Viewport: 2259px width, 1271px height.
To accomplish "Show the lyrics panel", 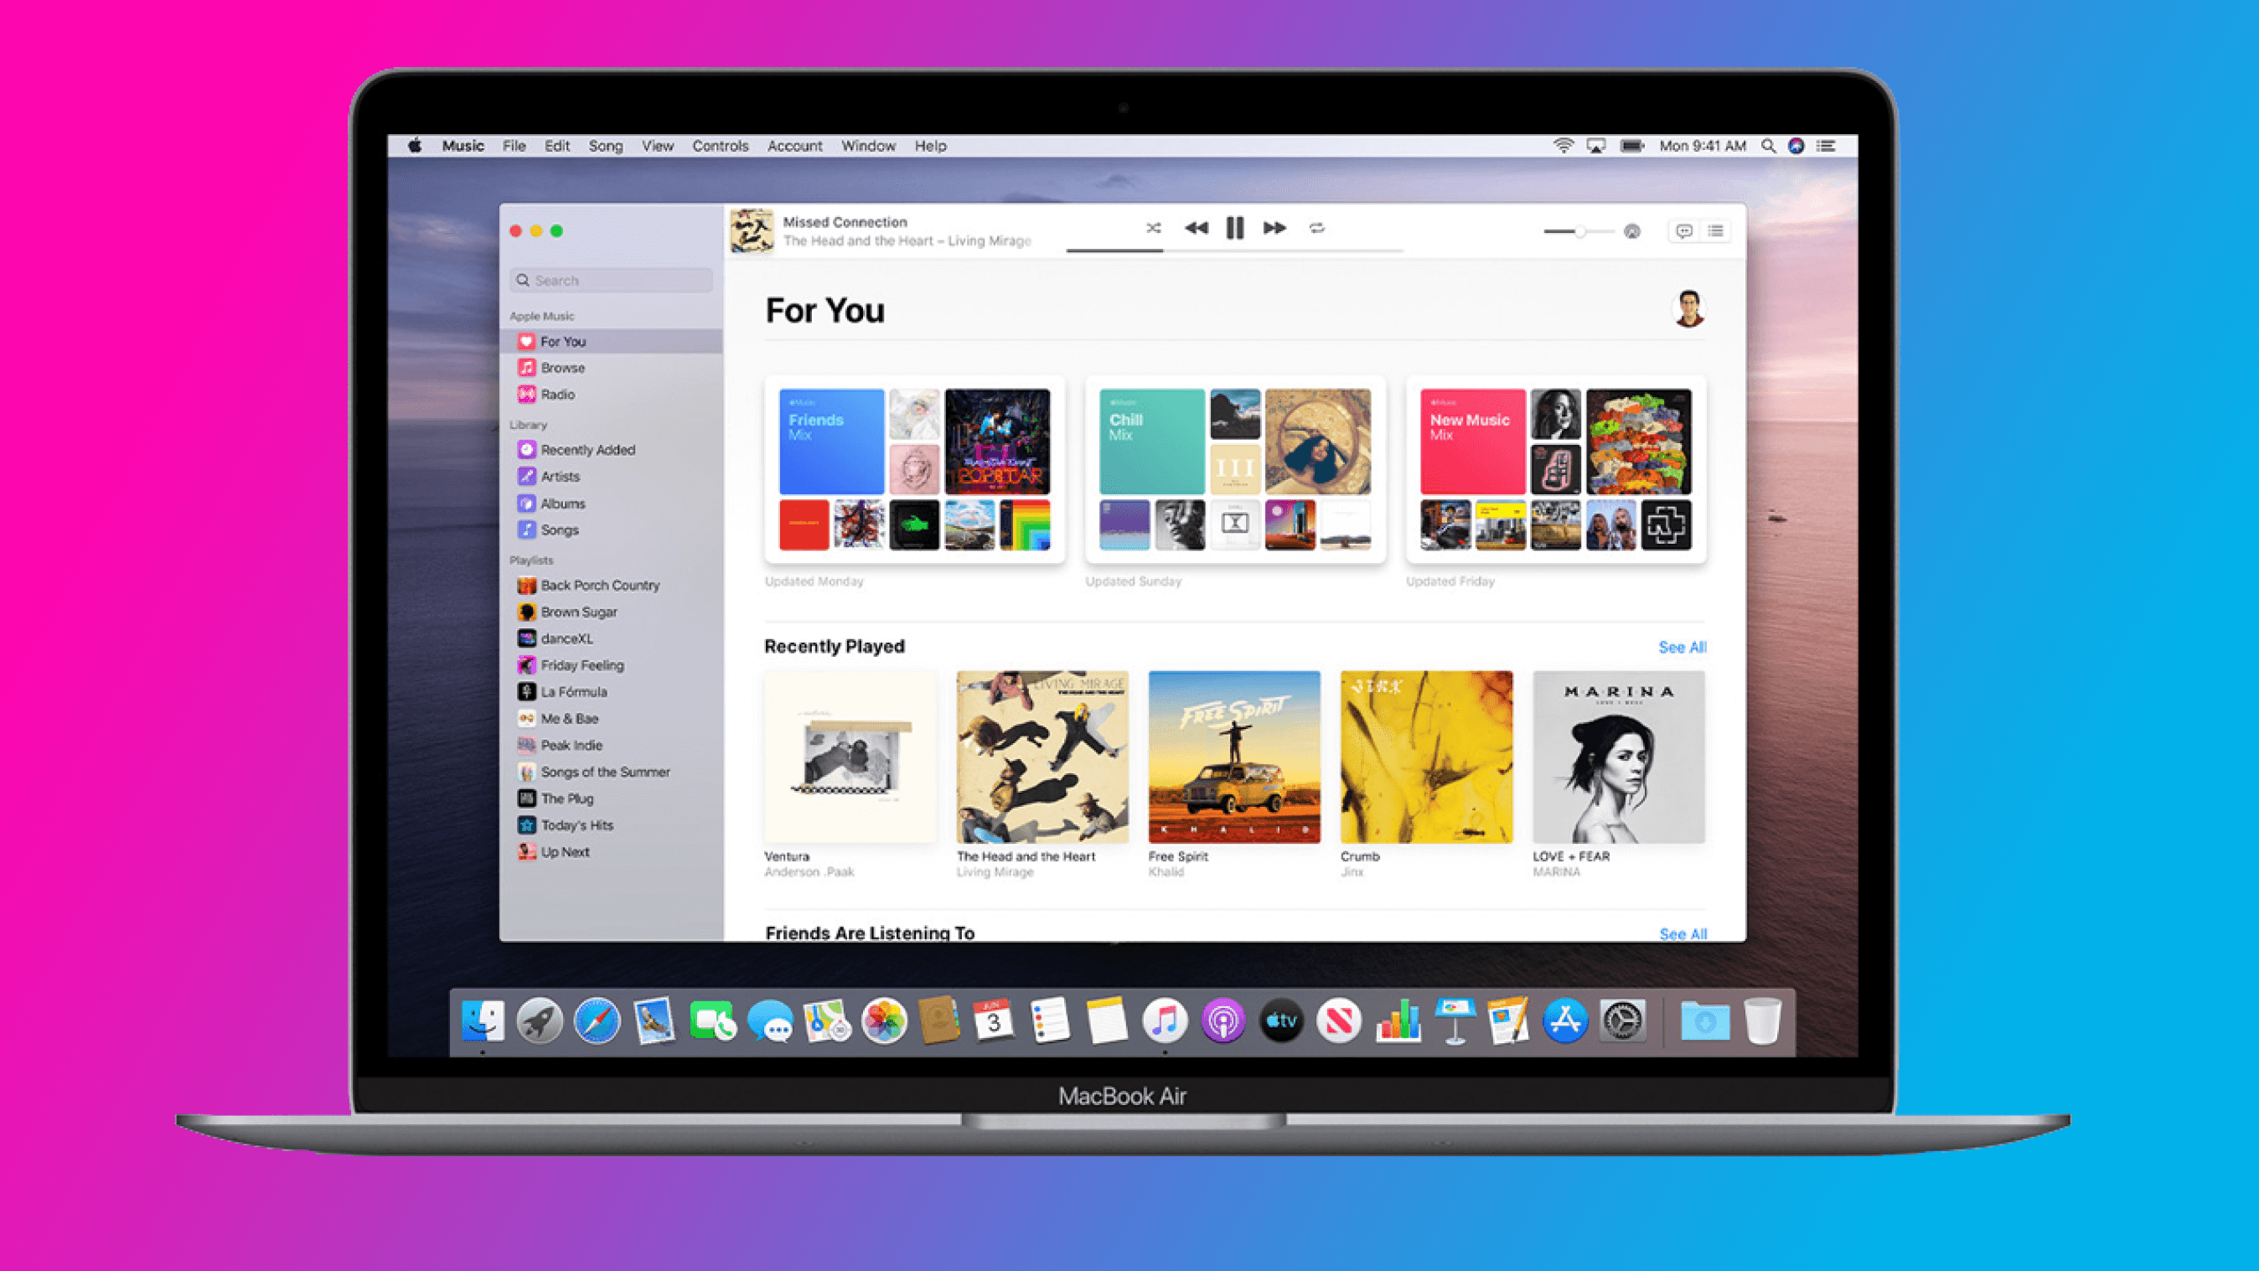I will 1683,230.
